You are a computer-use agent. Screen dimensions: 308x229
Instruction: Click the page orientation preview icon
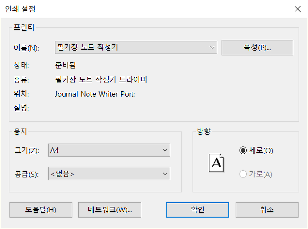coord(216,163)
